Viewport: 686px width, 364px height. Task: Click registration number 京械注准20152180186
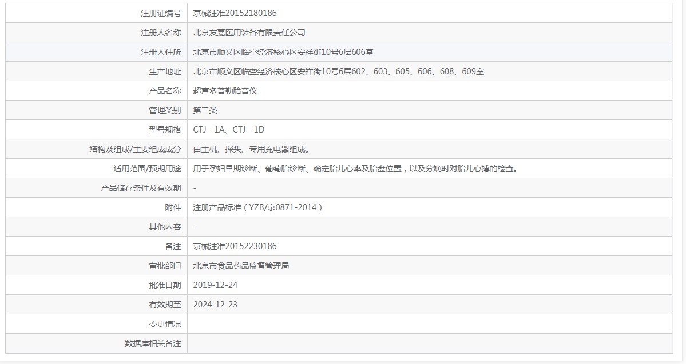tap(235, 13)
